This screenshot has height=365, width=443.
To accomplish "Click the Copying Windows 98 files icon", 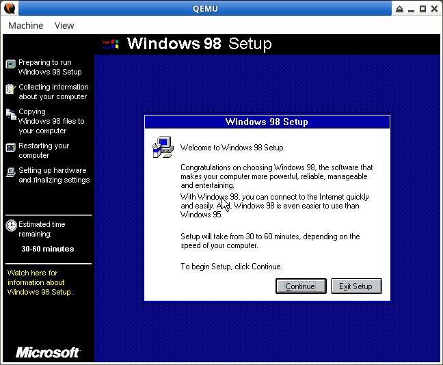I will [10, 114].
